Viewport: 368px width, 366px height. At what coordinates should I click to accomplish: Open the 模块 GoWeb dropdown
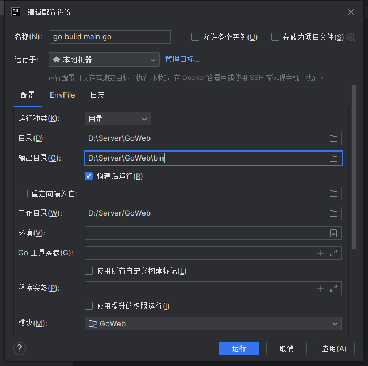point(213,323)
